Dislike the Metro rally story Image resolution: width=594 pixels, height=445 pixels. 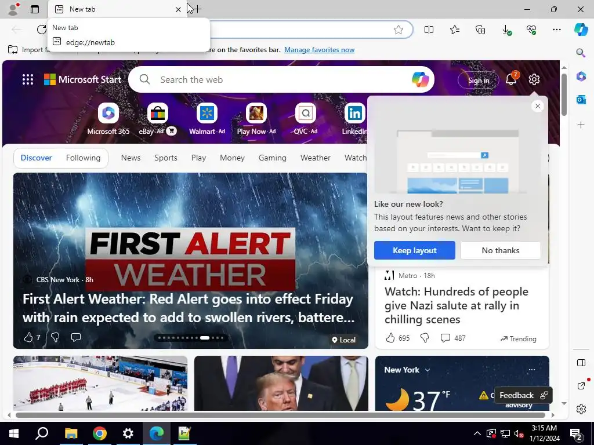click(425, 338)
